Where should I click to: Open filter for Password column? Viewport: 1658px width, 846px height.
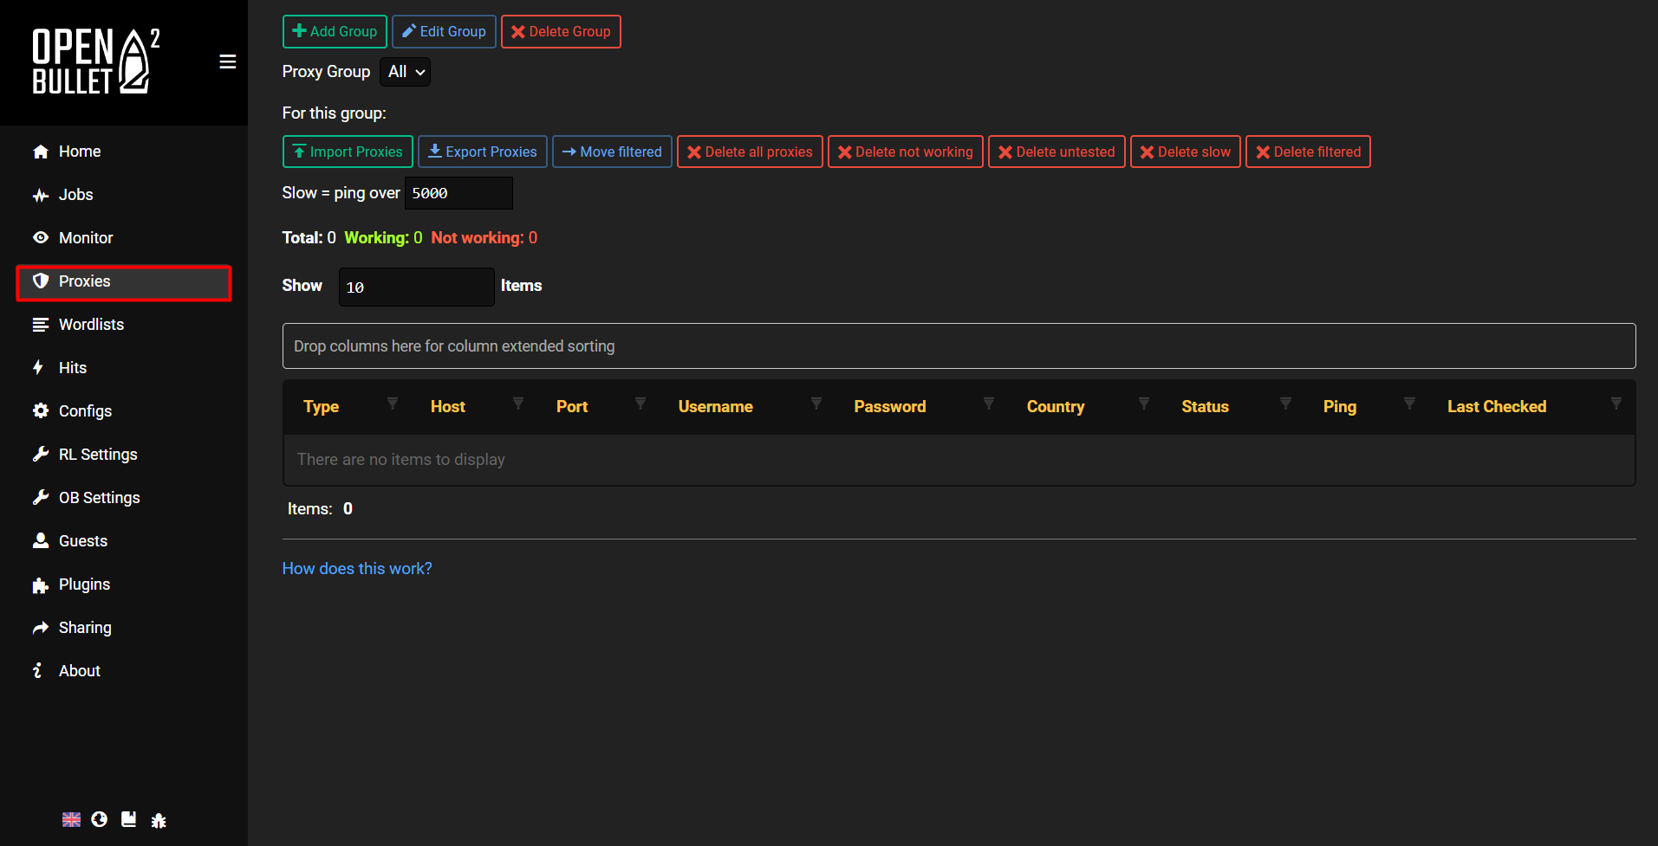pyautogui.click(x=989, y=404)
